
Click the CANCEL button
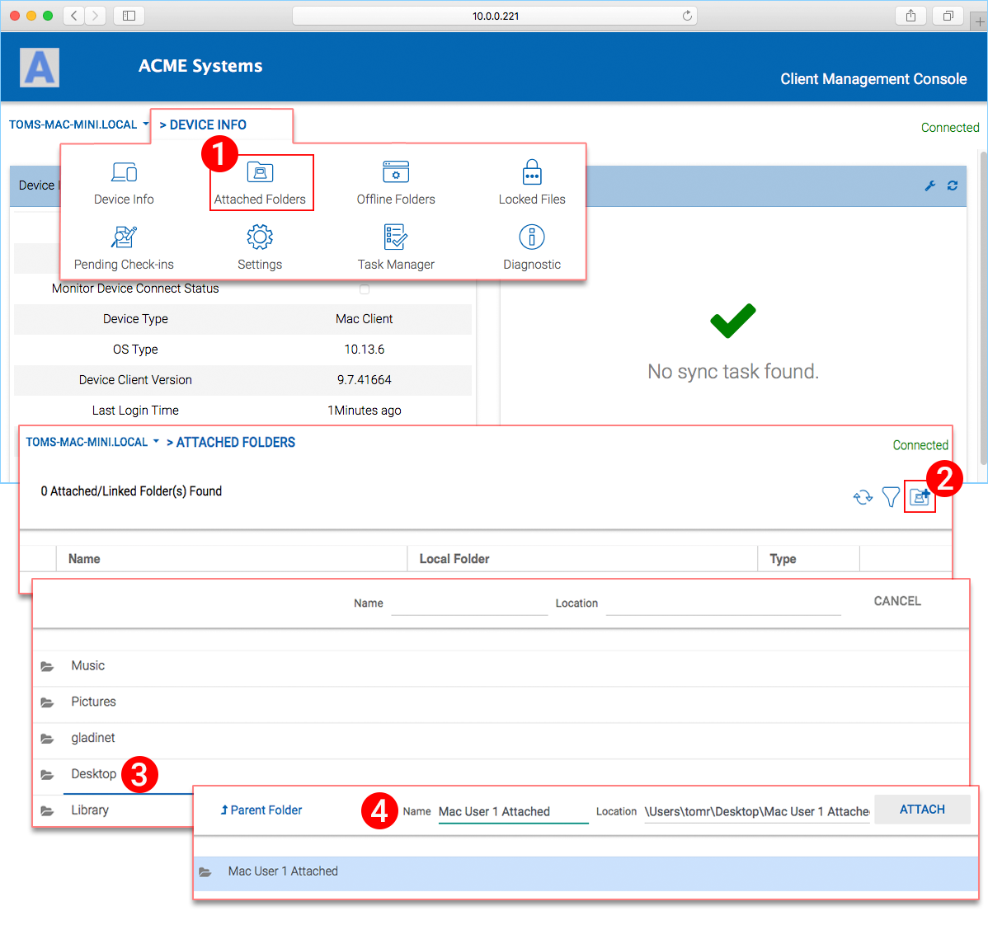[x=897, y=601]
